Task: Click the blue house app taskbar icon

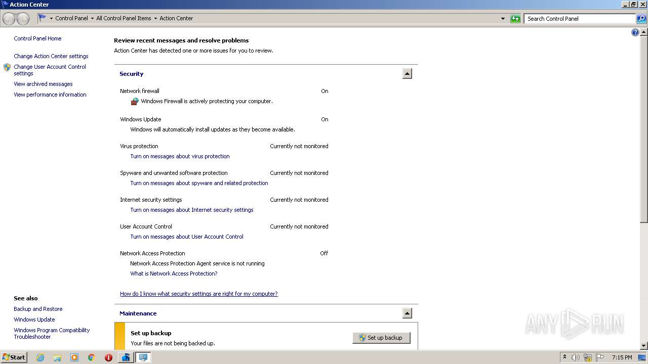Action: 126,357
